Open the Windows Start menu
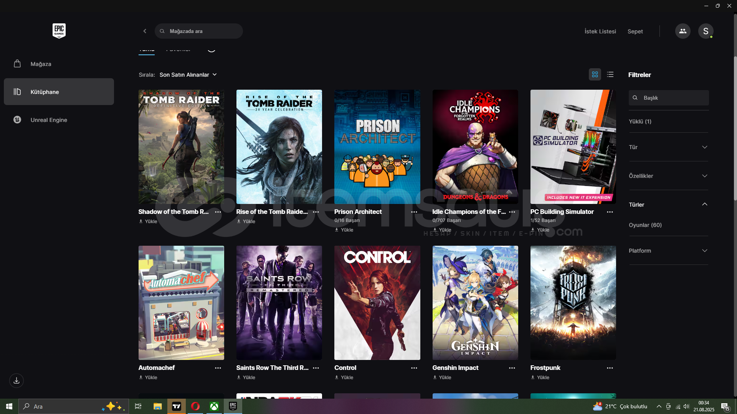Viewport: 737px width, 414px height. pos(9,406)
